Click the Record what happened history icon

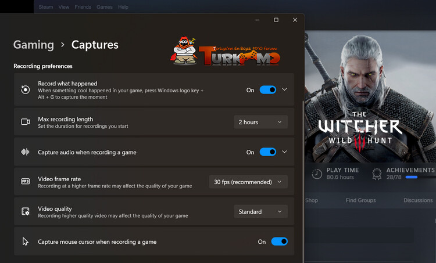pos(26,89)
